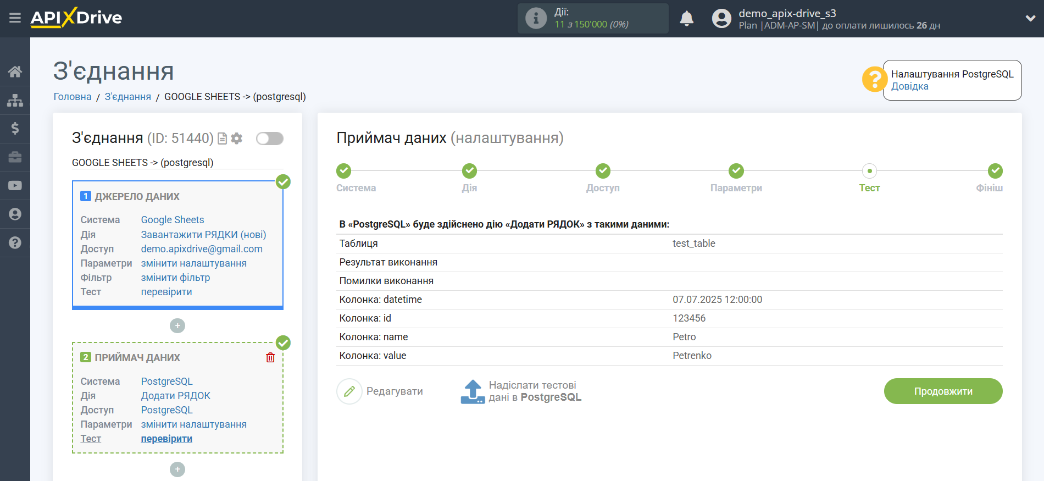
Task: Click the ДЖЕРЕЛО ДАНИХ block header
Action: (x=137, y=197)
